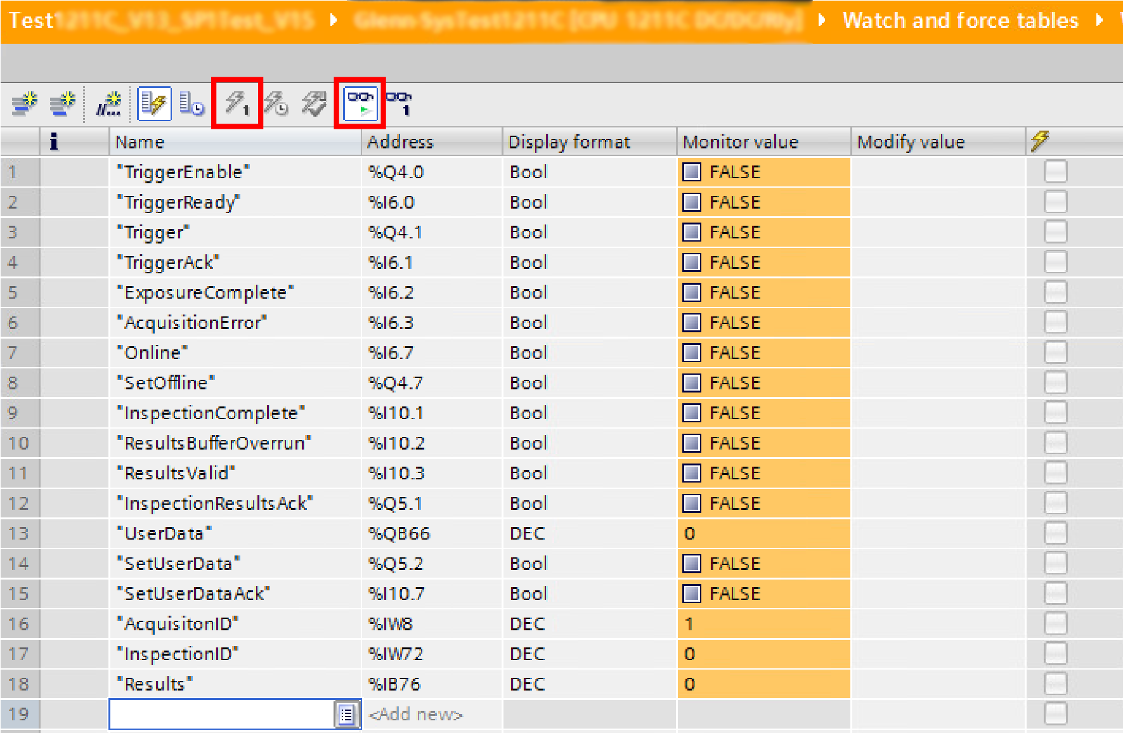Enable the modify checkbox for the Results row
Viewport: 1123px width, 733px height.
[x=1055, y=684]
